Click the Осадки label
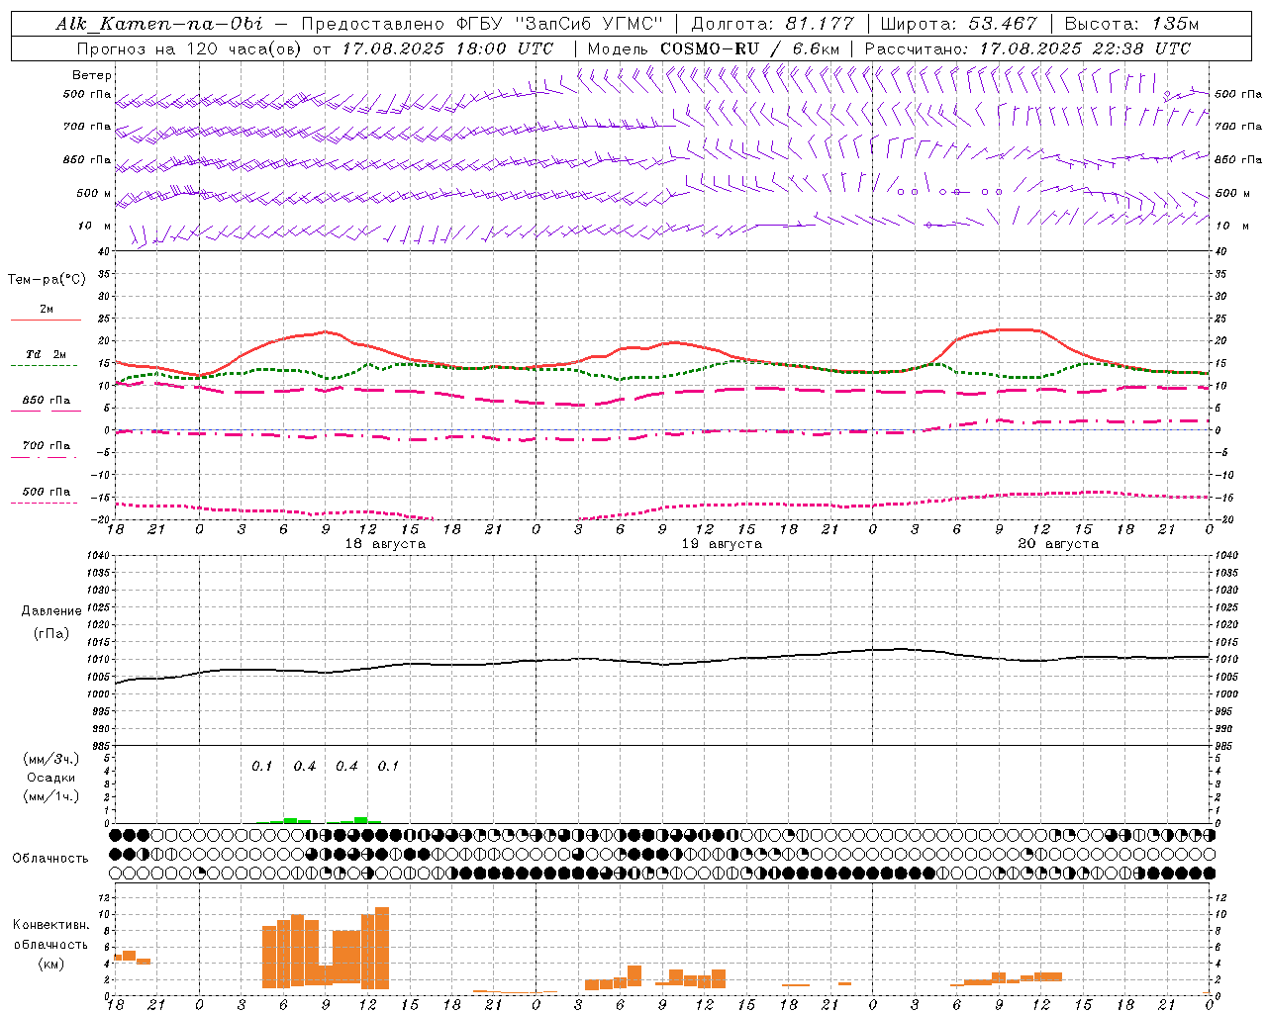Viewport: 1267px width, 1013px height. [51, 778]
